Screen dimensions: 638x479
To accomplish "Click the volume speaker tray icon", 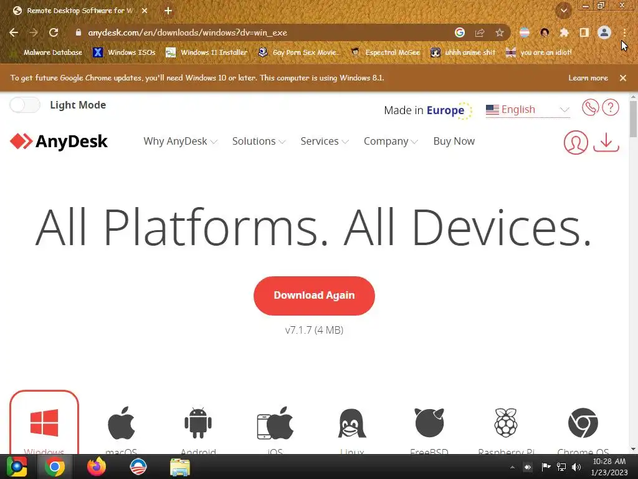I will pos(576,467).
